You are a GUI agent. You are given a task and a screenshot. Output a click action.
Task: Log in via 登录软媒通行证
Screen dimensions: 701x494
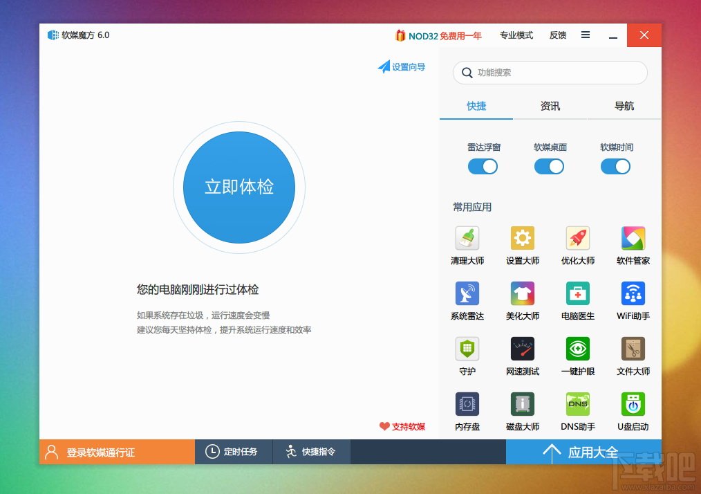click(x=117, y=452)
